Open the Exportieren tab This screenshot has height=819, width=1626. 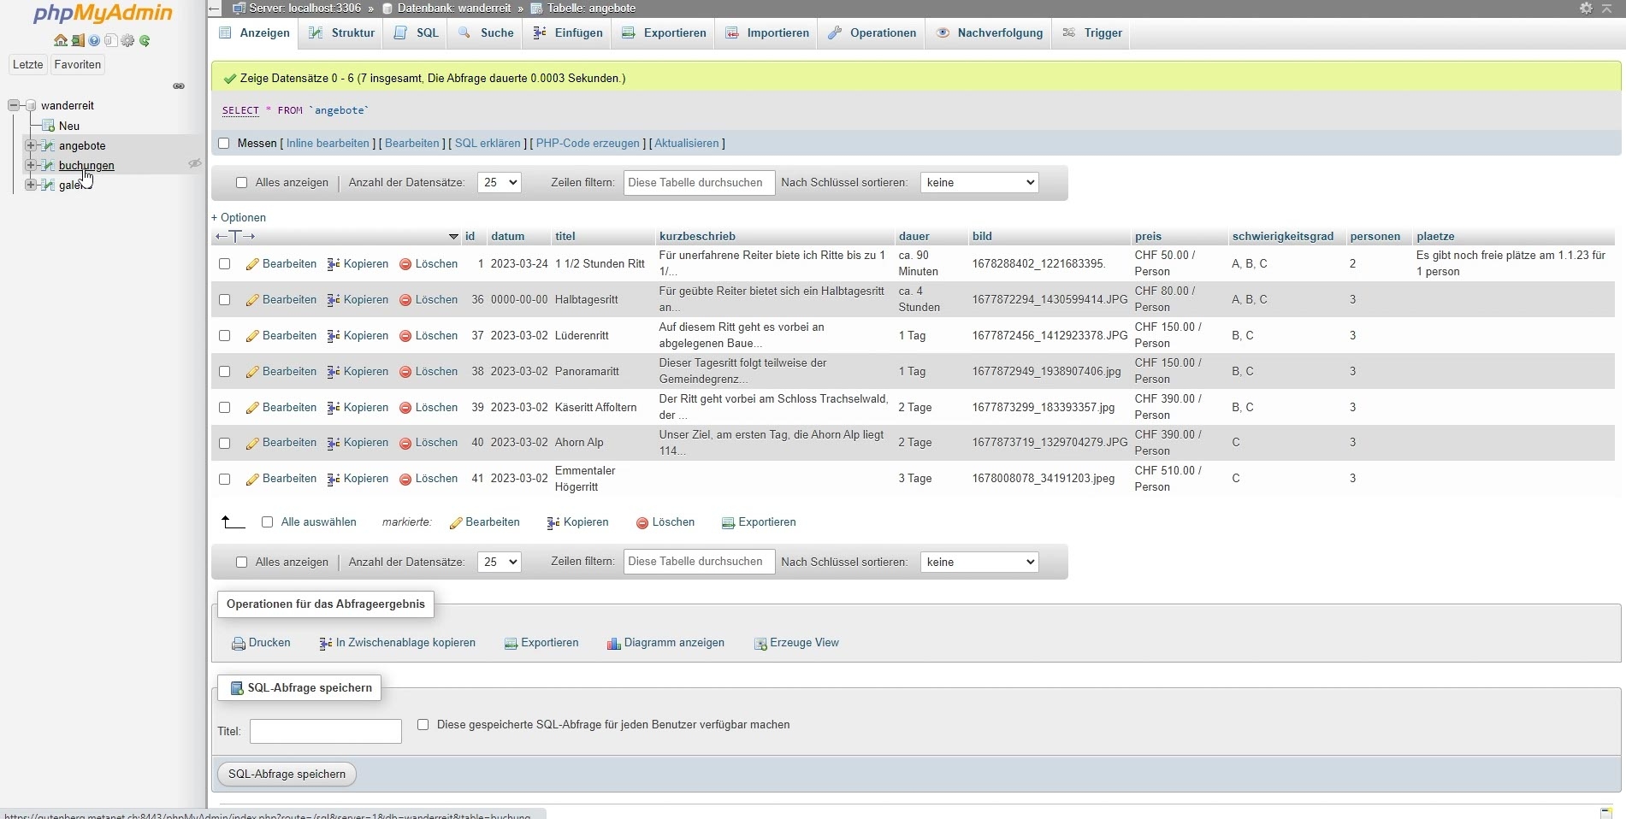tap(665, 33)
